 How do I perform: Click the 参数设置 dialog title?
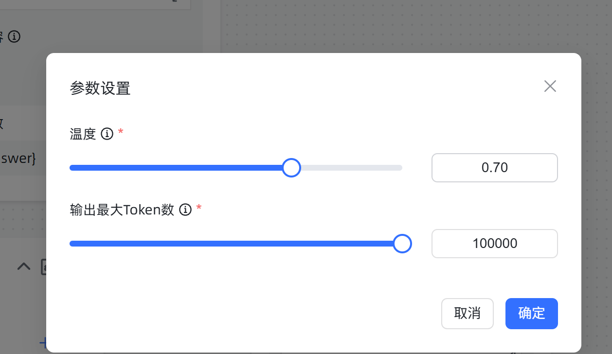100,88
